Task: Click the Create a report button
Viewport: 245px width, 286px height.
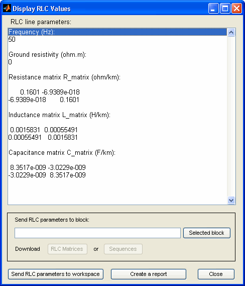Action: [149, 274]
